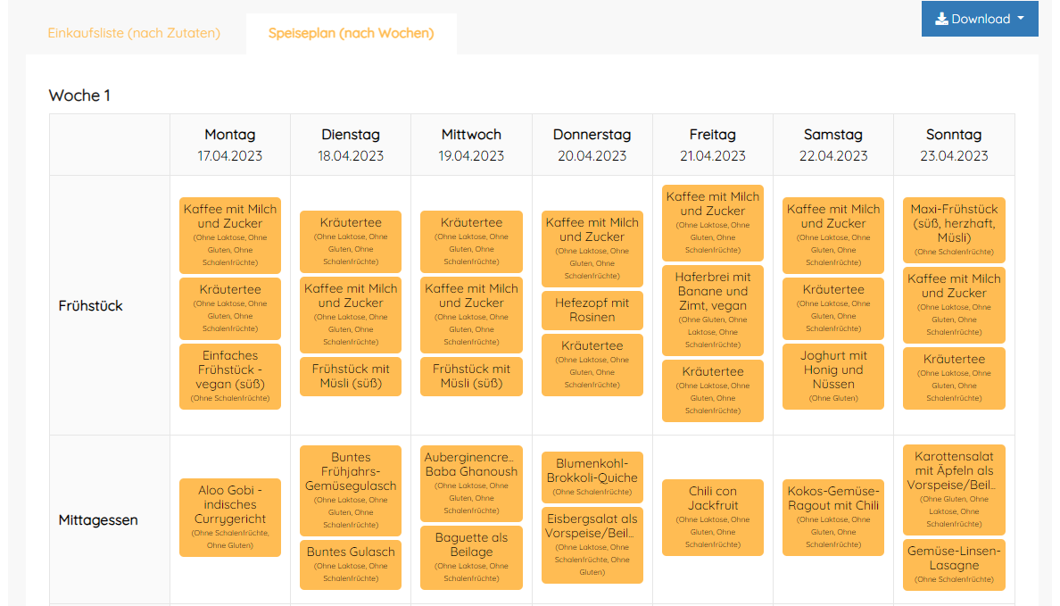Screen dimensions: 1060x606
Task: Select Chili con Jackfruit lunch card
Action: pos(712,517)
